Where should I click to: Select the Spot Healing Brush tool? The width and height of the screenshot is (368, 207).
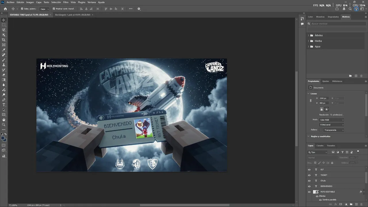coord(4,55)
